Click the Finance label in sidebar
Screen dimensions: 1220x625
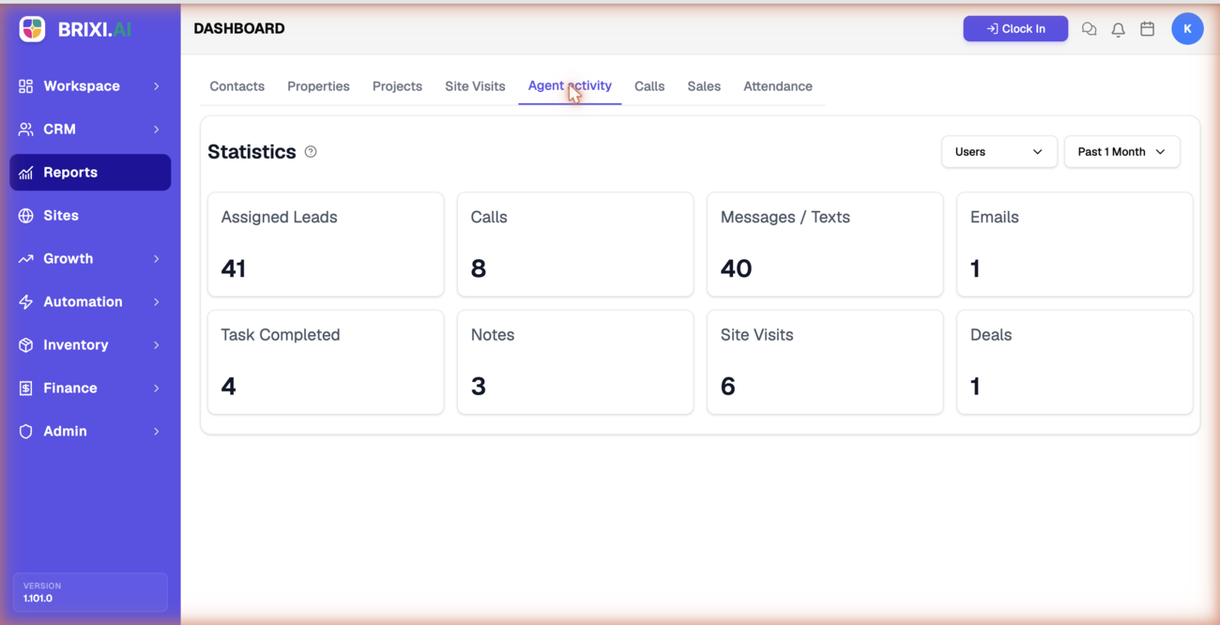(70, 389)
